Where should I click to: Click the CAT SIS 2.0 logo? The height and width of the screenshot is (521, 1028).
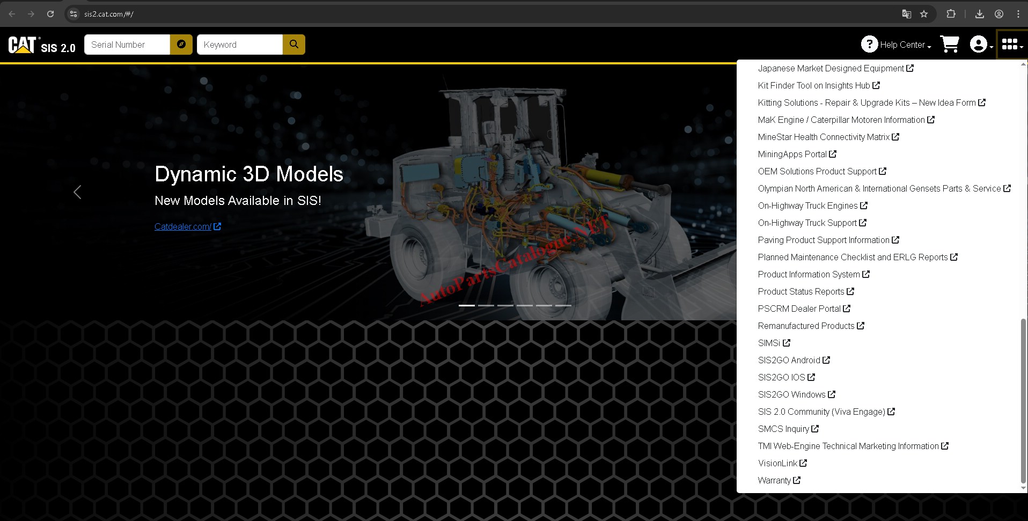42,45
